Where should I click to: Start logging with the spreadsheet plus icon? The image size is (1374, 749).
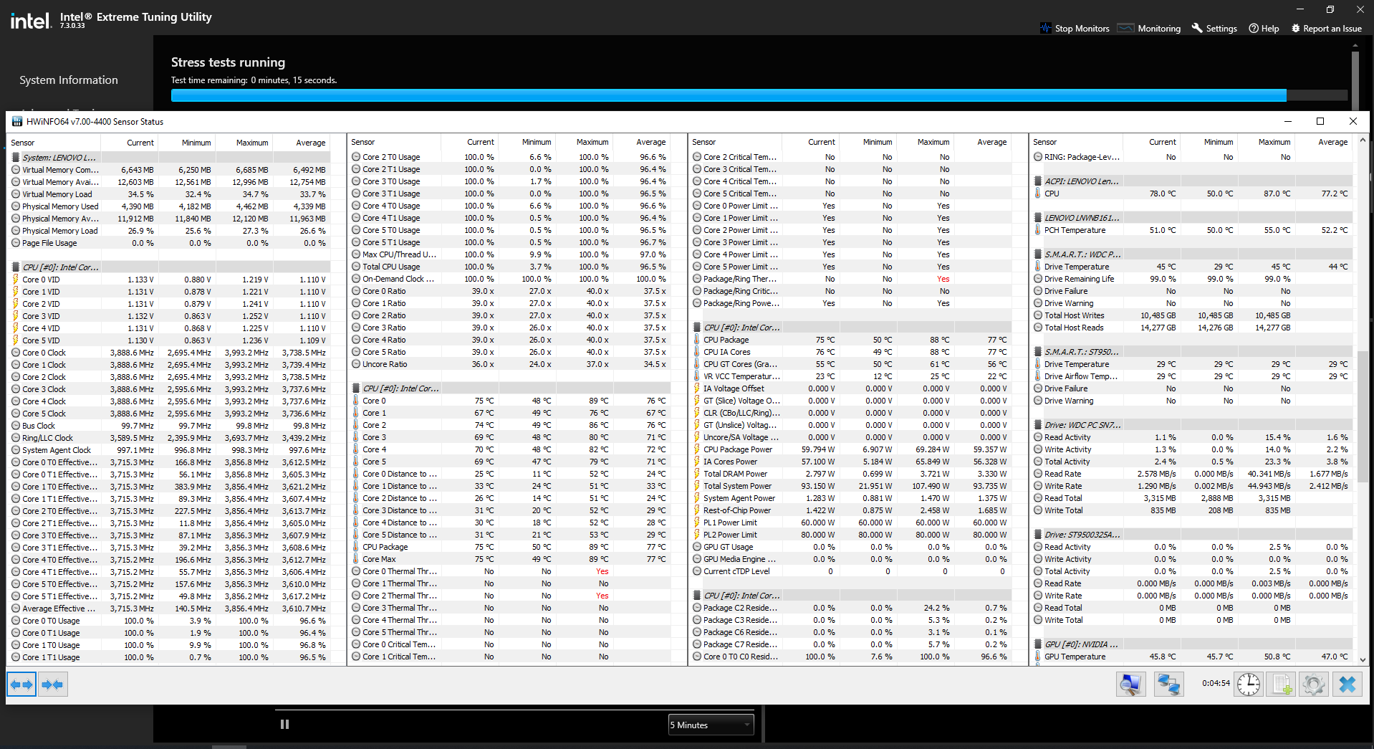click(1282, 684)
